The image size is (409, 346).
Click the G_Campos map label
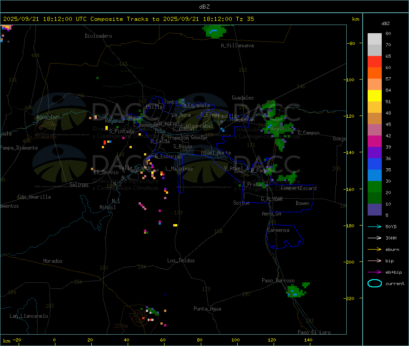coord(309,133)
